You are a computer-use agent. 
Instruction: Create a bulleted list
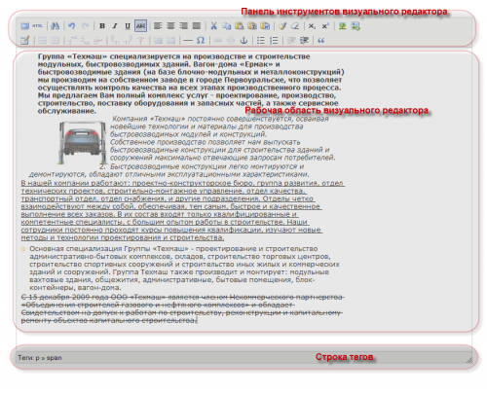coord(261,41)
